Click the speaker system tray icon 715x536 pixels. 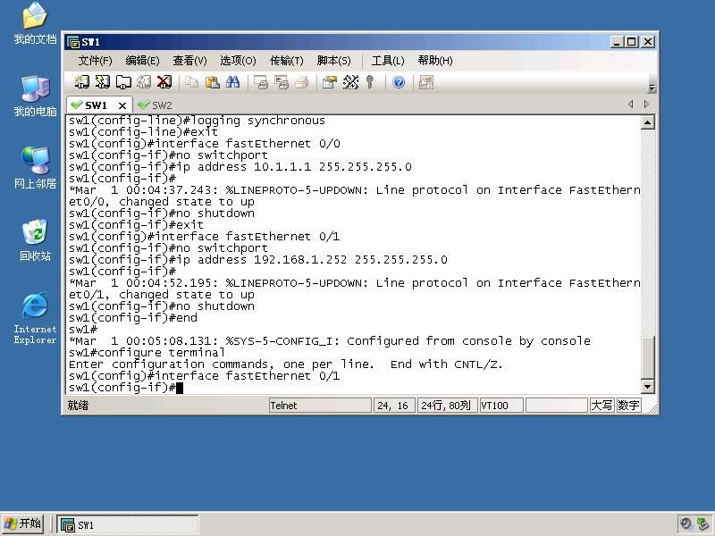point(686,523)
